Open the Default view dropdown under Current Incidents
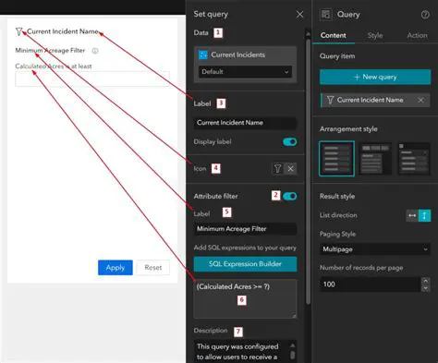Screen dimensions: 438x363 coord(245,72)
